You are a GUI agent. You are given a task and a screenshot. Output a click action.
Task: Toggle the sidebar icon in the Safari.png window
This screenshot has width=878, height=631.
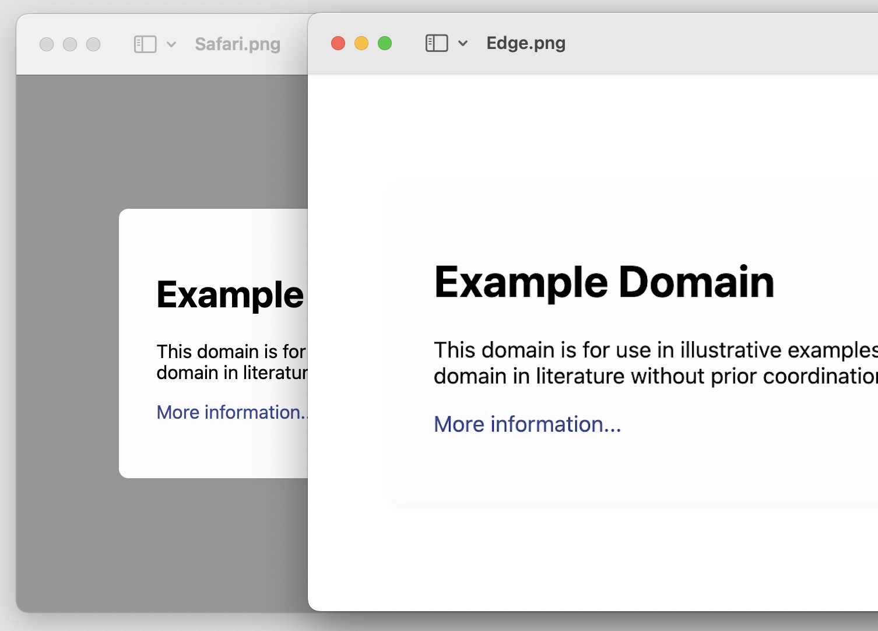point(145,44)
